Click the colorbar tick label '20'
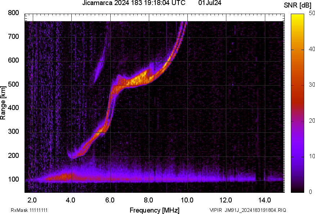This screenshot has height=214, width=315. [312, 120]
